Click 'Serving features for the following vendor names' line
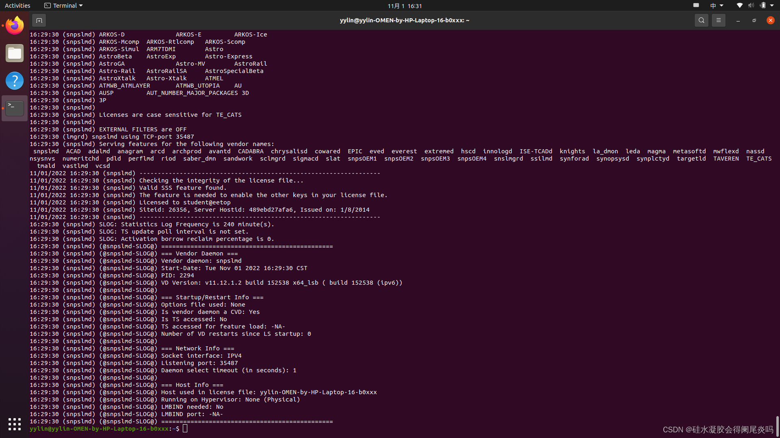The image size is (780, 438). [152, 144]
